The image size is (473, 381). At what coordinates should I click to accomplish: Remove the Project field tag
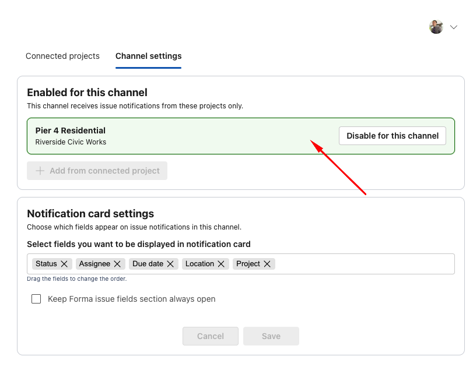pyautogui.click(x=267, y=264)
